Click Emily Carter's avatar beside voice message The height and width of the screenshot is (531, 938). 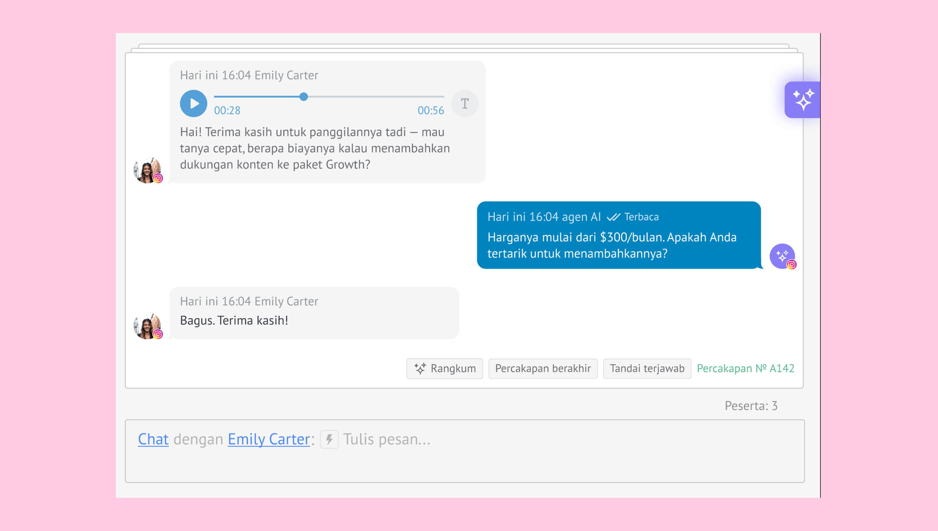click(x=146, y=170)
